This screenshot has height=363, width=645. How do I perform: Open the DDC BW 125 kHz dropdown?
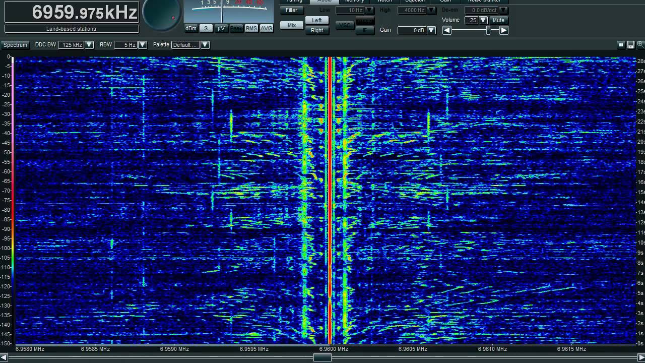click(x=89, y=45)
